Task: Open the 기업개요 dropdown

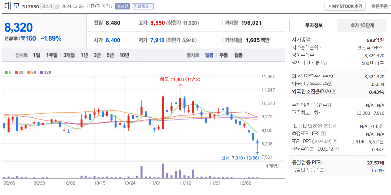Action: pos(143,6)
